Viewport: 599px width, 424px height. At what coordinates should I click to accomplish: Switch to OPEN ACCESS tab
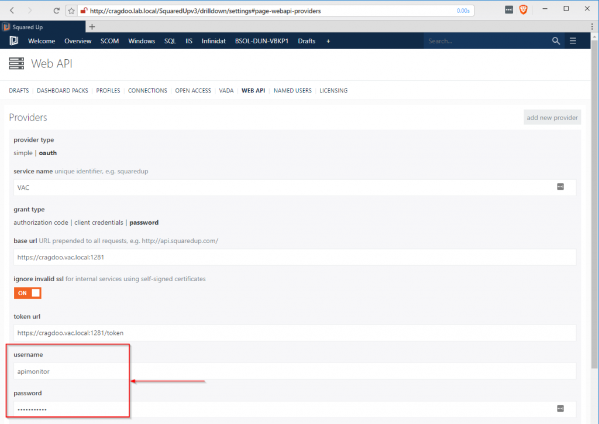pyautogui.click(x=193, y=91)
